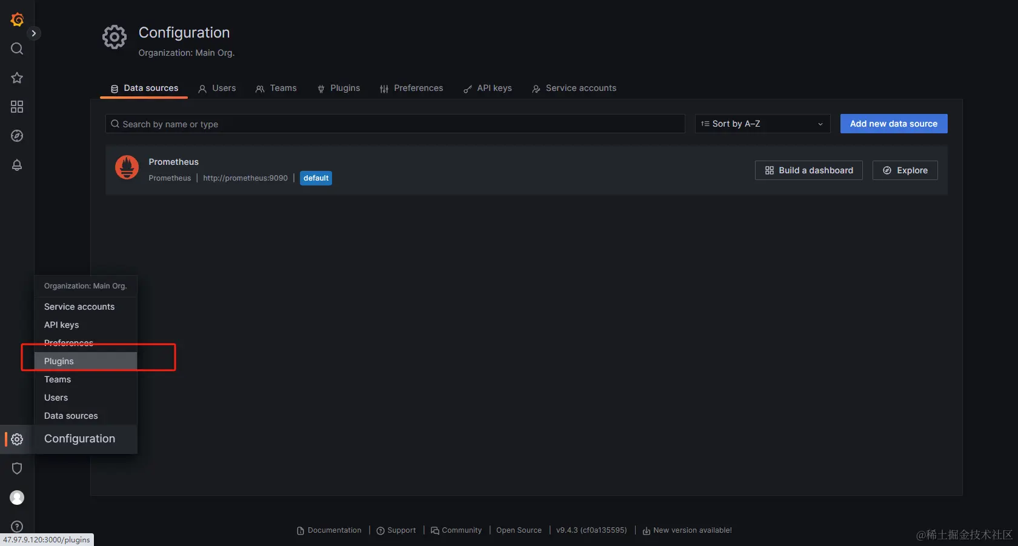The image size is (1018, 546).
Task: Select Plugins in the flyout menu
Action: click(x=86, y=361)
